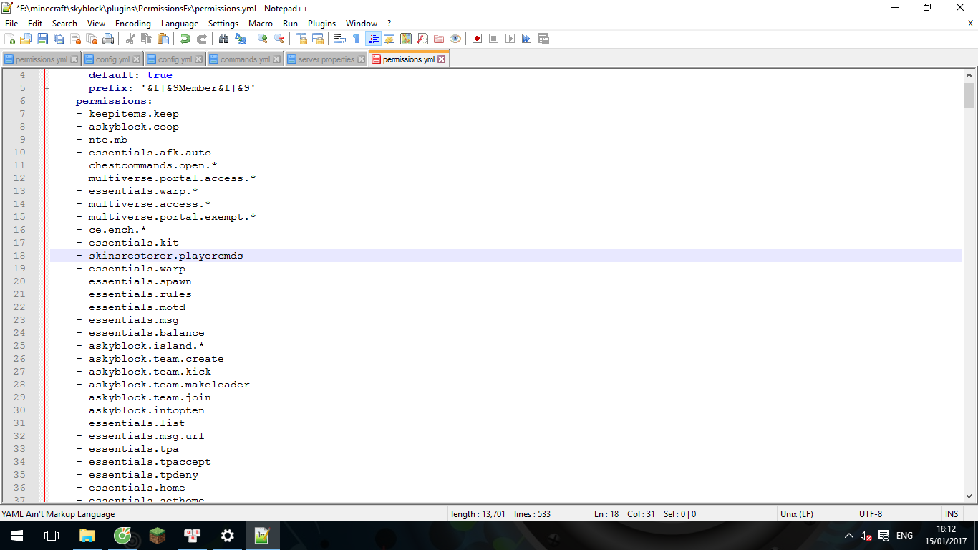Open the Function List panel icon
978x550 pixels.
[422, 39]
